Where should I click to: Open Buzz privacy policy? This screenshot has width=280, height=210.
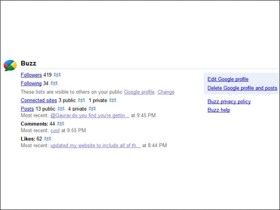coord(229,101)
